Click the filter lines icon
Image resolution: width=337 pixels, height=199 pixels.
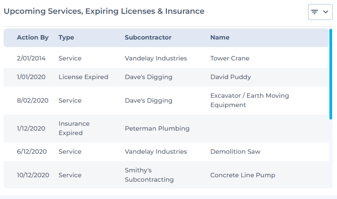[315, 12]
